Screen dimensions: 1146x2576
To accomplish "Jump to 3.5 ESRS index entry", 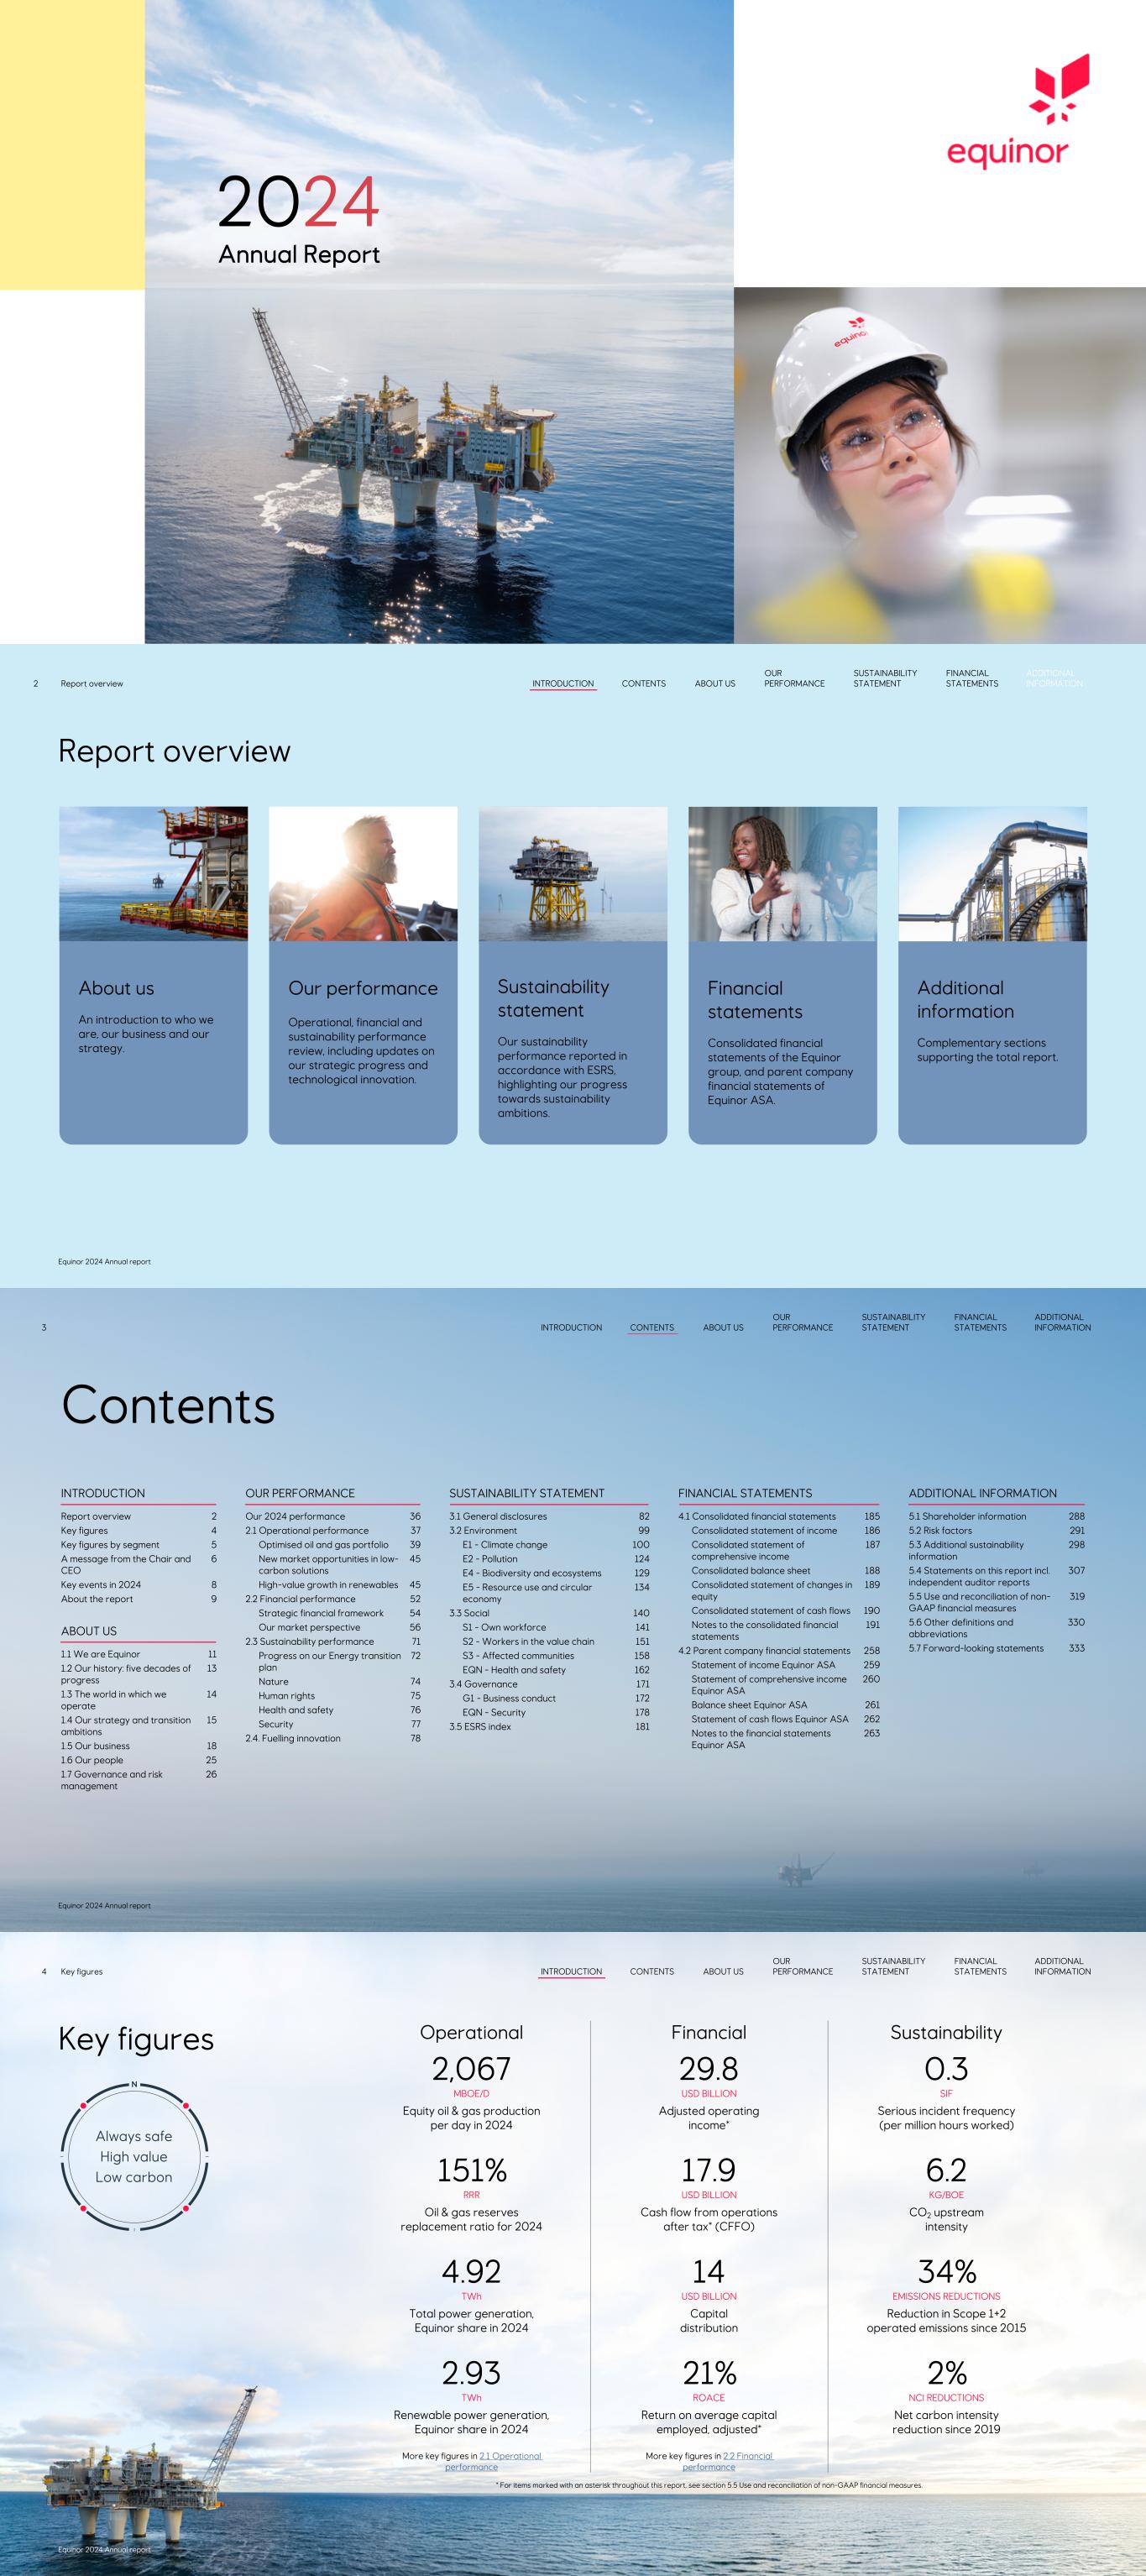I will pos(480,1726).
